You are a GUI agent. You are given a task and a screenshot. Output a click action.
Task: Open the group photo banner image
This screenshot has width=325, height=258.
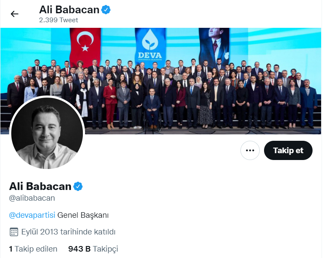161,81
